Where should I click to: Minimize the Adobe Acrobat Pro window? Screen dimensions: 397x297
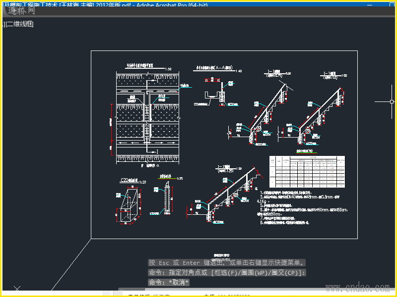tap(370, 5)
